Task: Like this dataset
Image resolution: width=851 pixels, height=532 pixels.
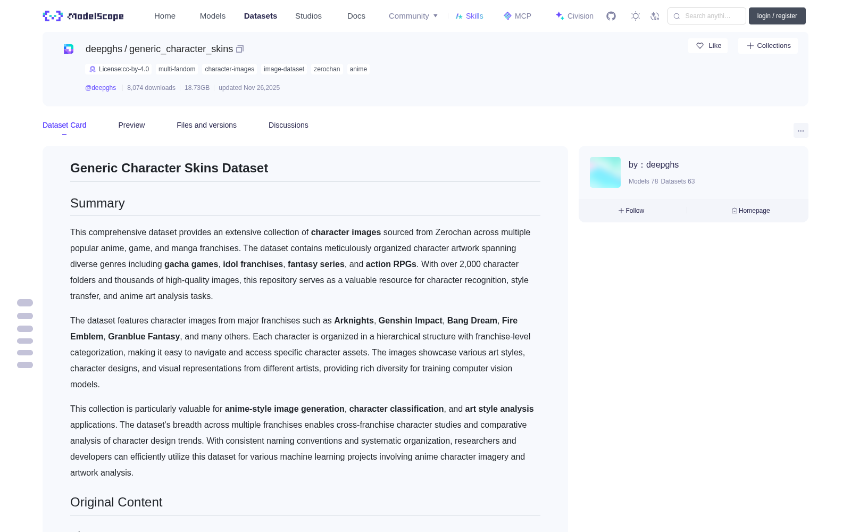Action: (x=708, y=46)
